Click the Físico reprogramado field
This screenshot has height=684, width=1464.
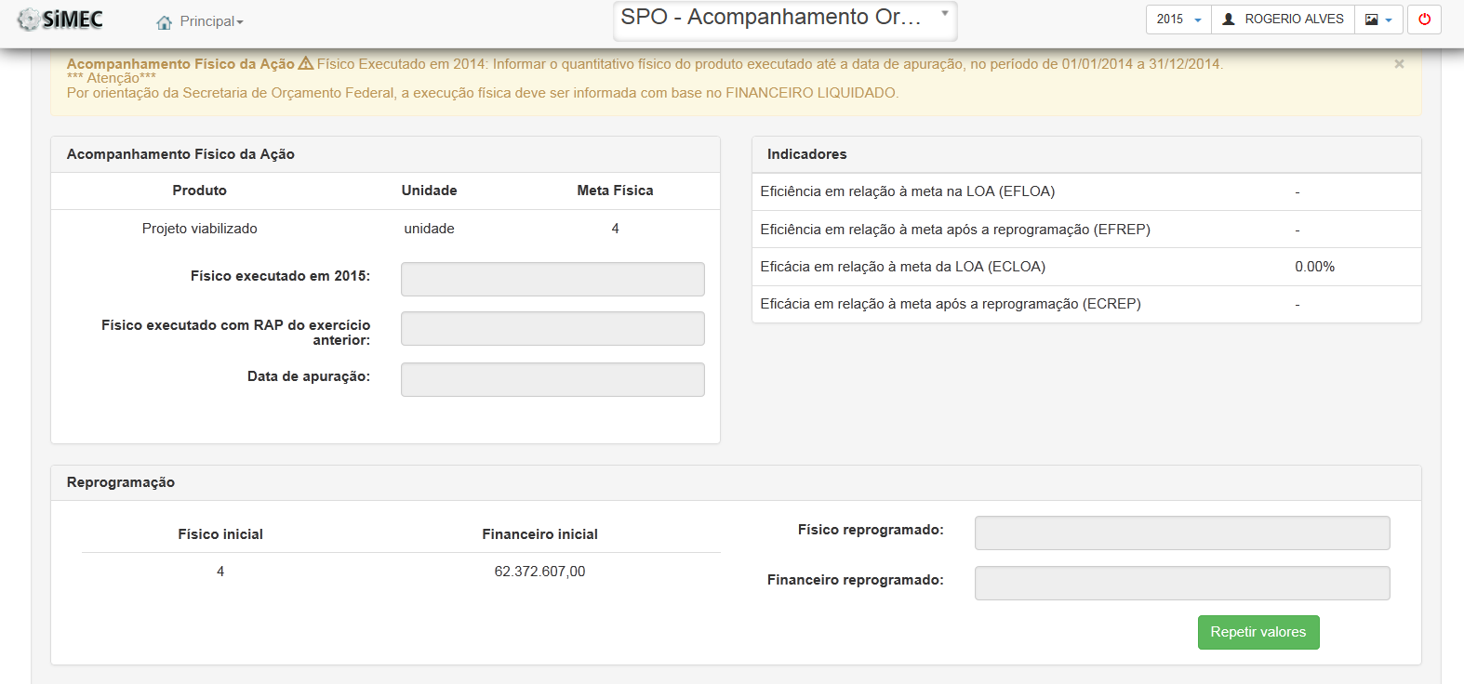pyautogui.click(x=1182, y=533)
